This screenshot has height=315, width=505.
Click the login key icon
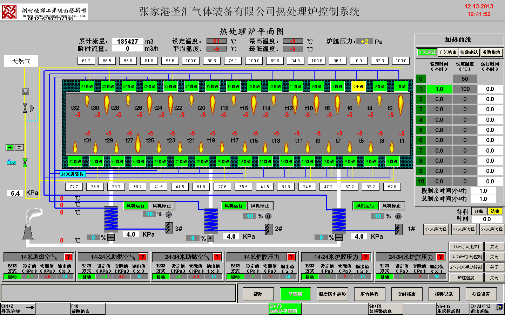coord(31,307)
